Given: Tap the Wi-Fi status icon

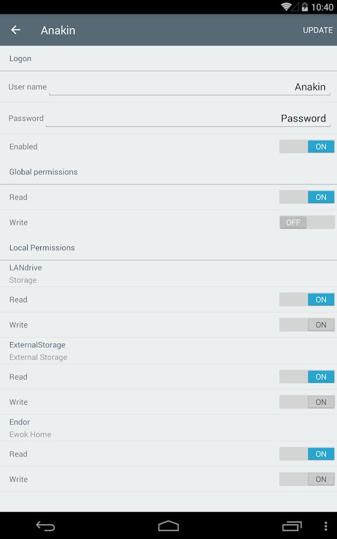Looking at the screenshot, I should click(285, 7).
